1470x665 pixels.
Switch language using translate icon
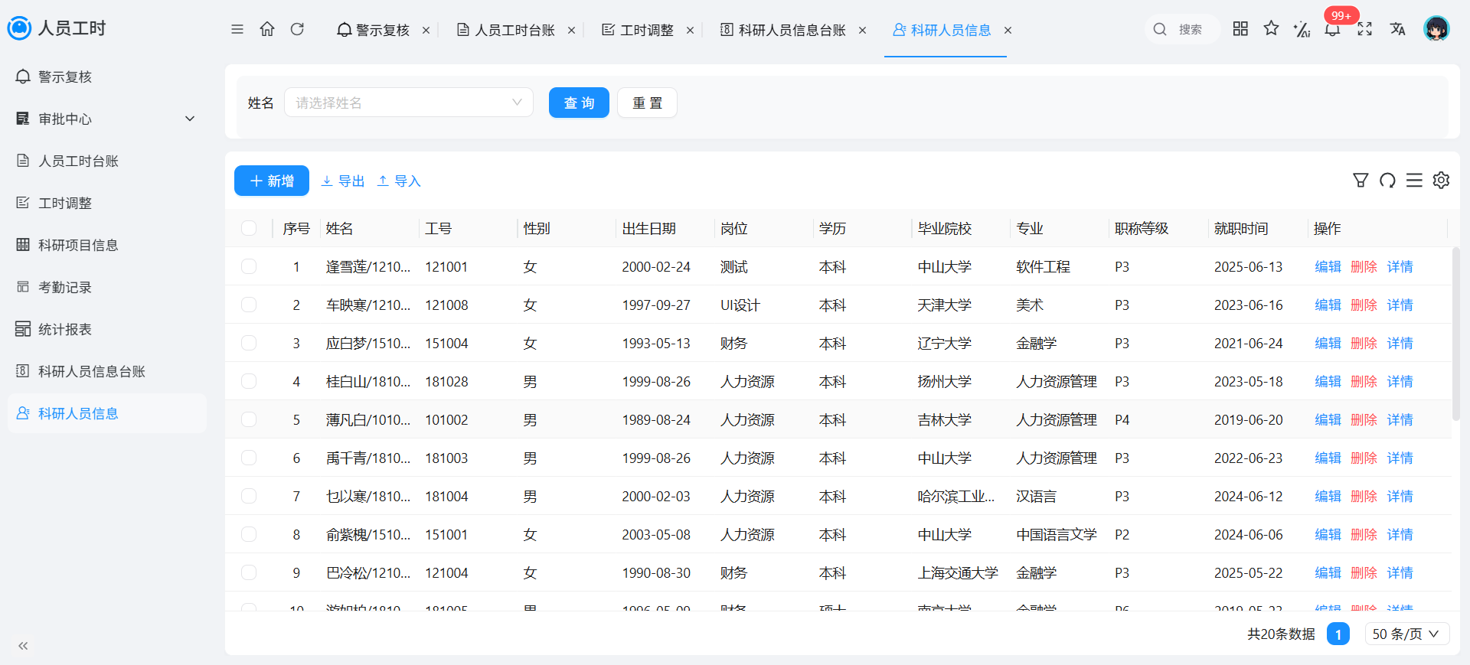(1397, 29)
